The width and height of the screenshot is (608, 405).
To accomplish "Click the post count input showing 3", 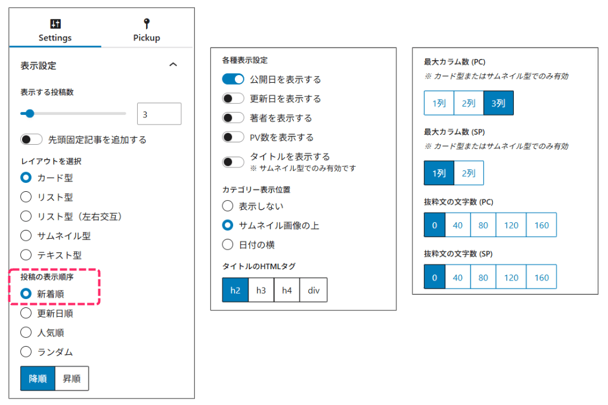I will [x=159, y=114].
